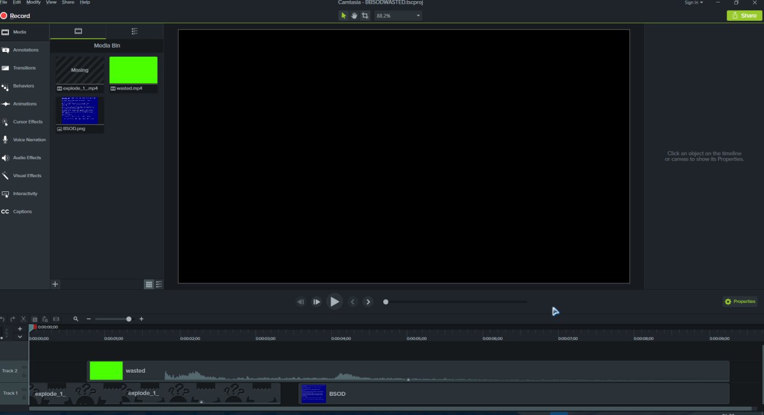Viewport: 764px width, 415px height.
Task: Toggle Track 2 visibility eye icon
Action: (x=24, y=367)
